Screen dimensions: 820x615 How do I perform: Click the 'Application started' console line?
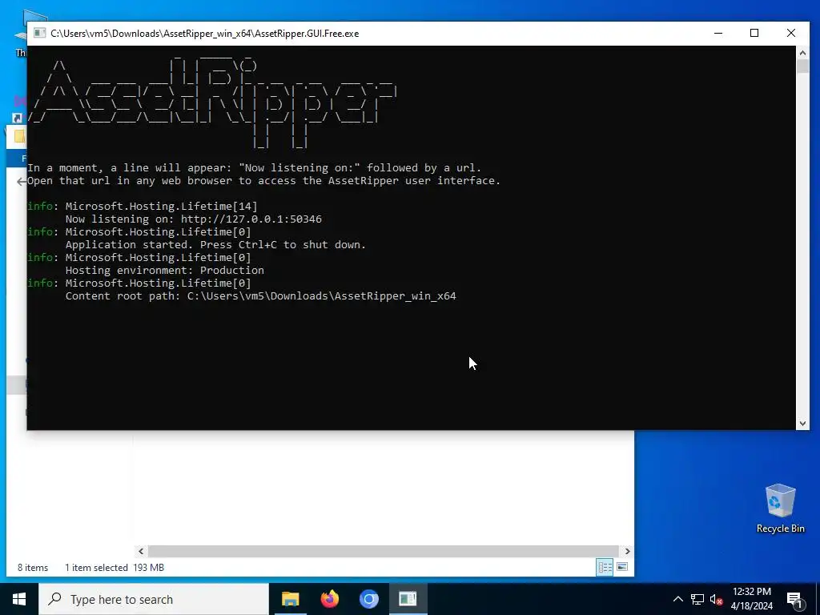[215, 245]
